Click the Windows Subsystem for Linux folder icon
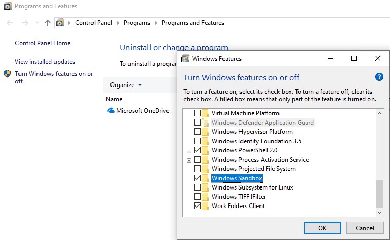The image size is (390, 240). (x=205, y=187)
